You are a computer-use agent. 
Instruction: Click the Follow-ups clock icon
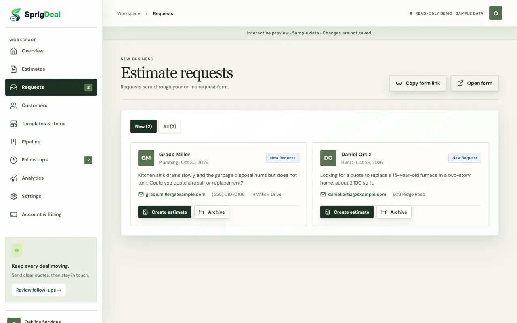(x=14, y=160)
